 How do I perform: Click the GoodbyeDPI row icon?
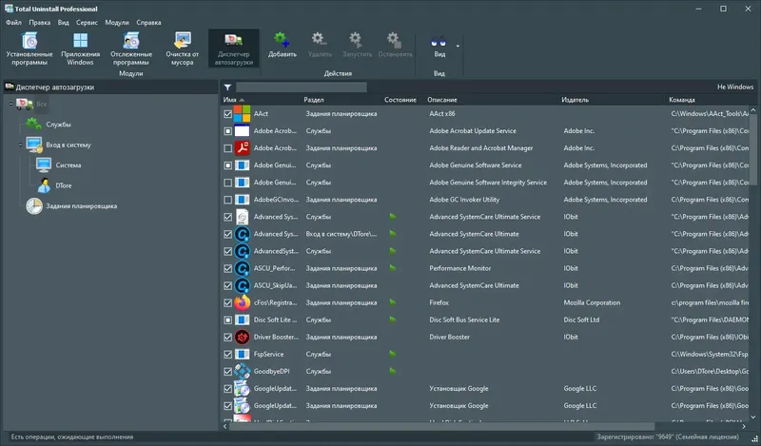point(242,371)
